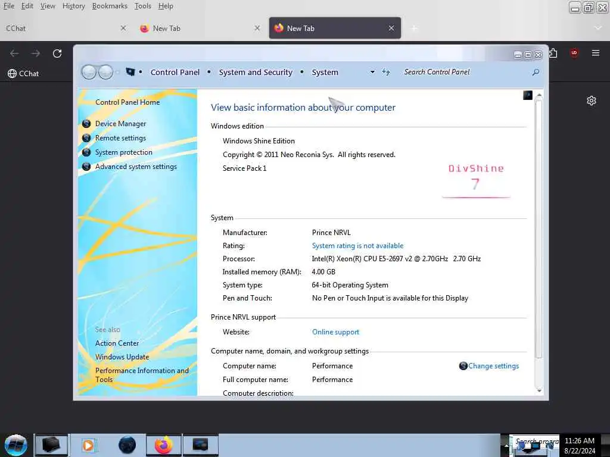Image resolution: width=610 pixels, height=457 pixels.
Task: Open the Online support website link
Action: click(x=335, y=332)
